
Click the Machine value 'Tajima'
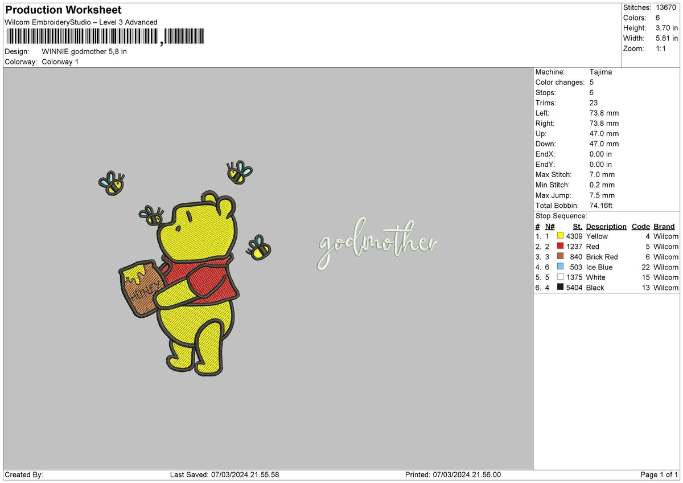coord(601,72)
